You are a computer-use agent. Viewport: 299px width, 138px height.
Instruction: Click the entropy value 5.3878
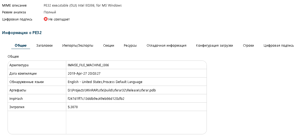[73, 107]
